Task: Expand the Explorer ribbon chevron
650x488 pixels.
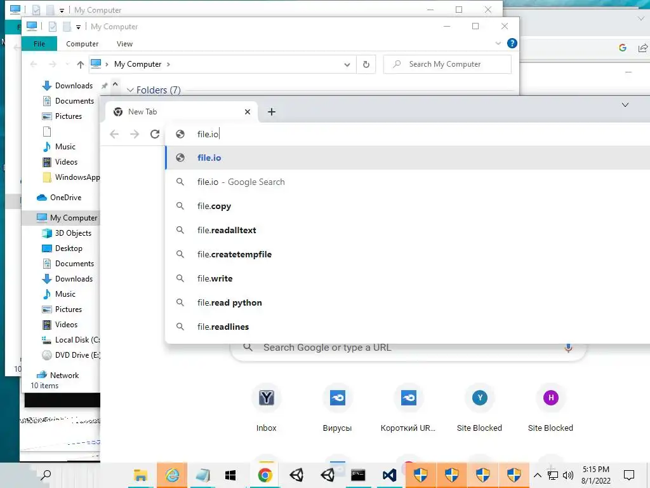Action: click(498, 43)
